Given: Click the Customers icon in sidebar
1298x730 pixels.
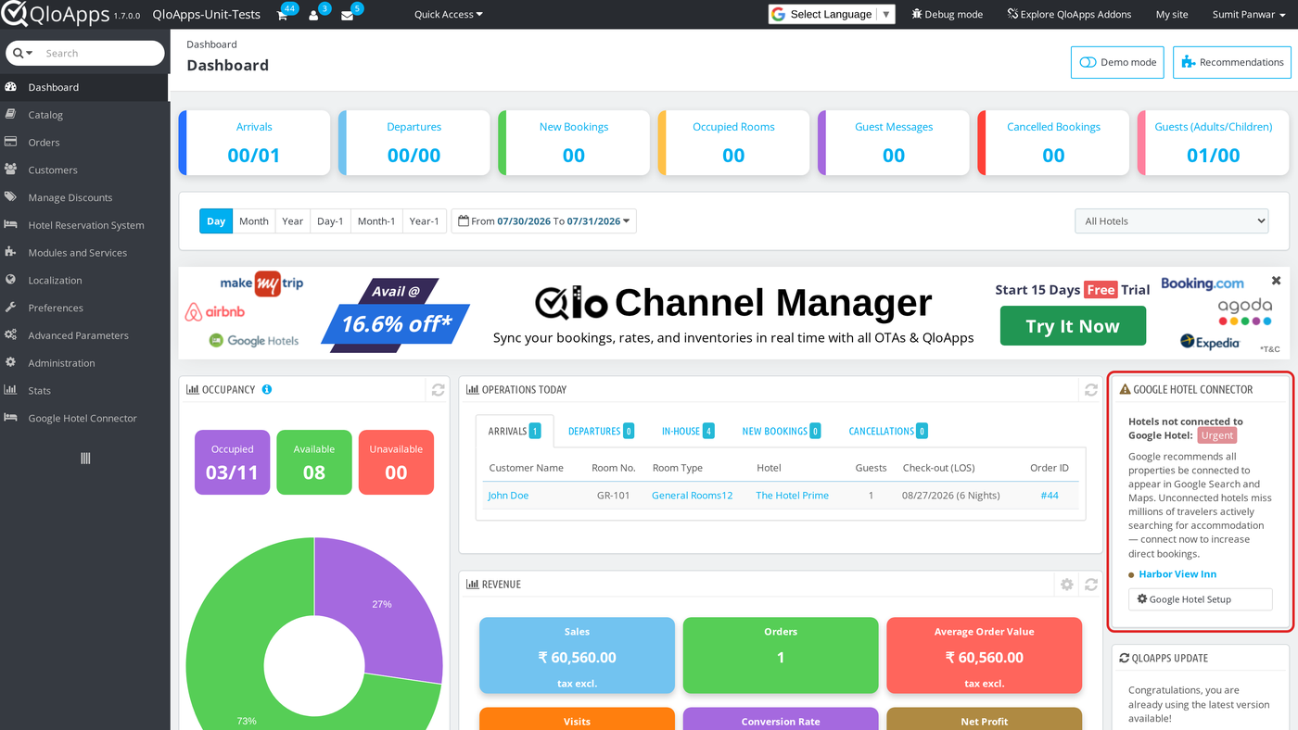Looking at the screenshot, I should click(10, 170).
